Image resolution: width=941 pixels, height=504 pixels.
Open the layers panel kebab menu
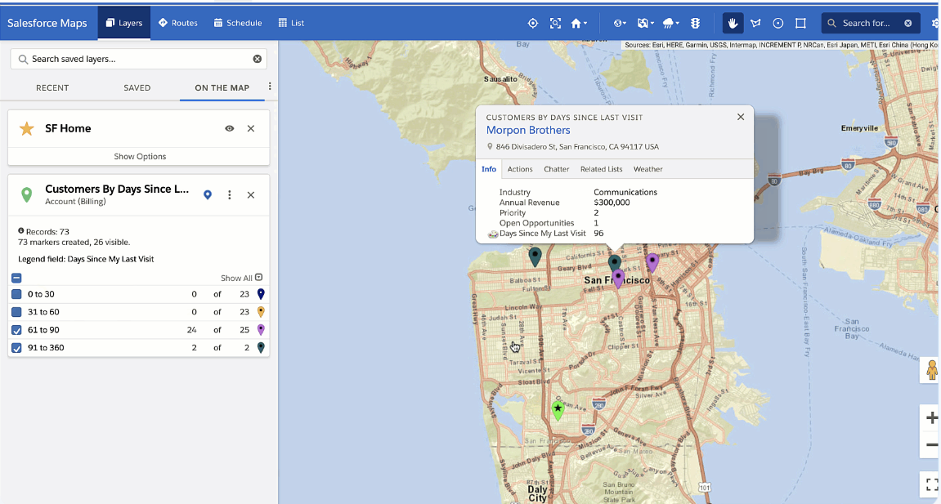click(270, 87)
